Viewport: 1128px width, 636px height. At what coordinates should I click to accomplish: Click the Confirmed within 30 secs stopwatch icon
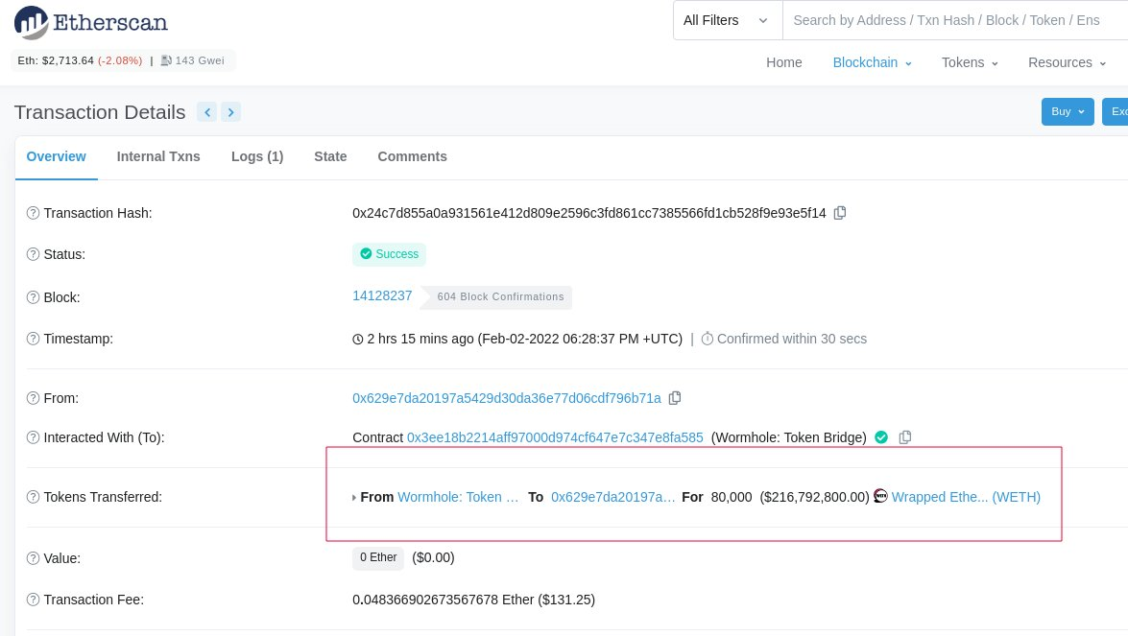click(x=708, y=339)
